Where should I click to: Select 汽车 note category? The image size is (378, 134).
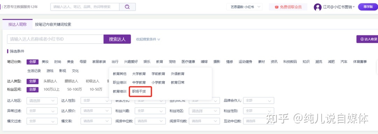344,62
